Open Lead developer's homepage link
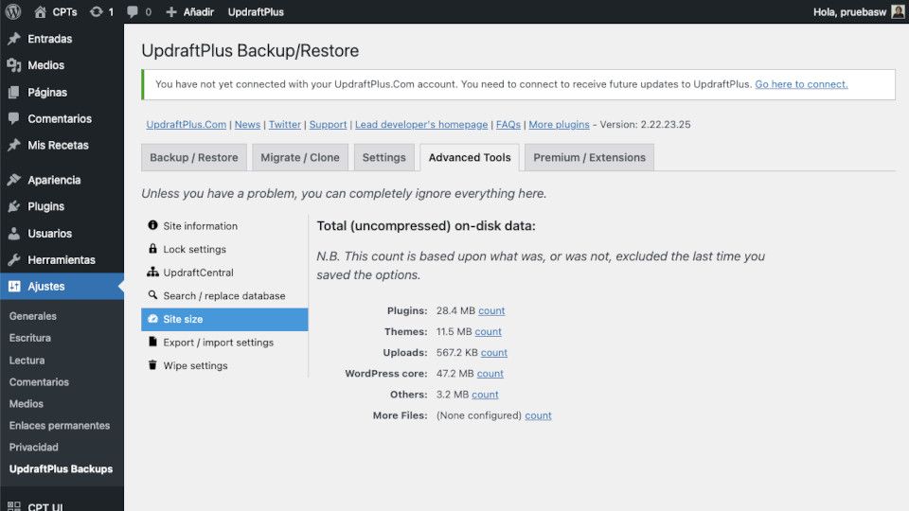 pyautogui.click(x=421, y=124)
